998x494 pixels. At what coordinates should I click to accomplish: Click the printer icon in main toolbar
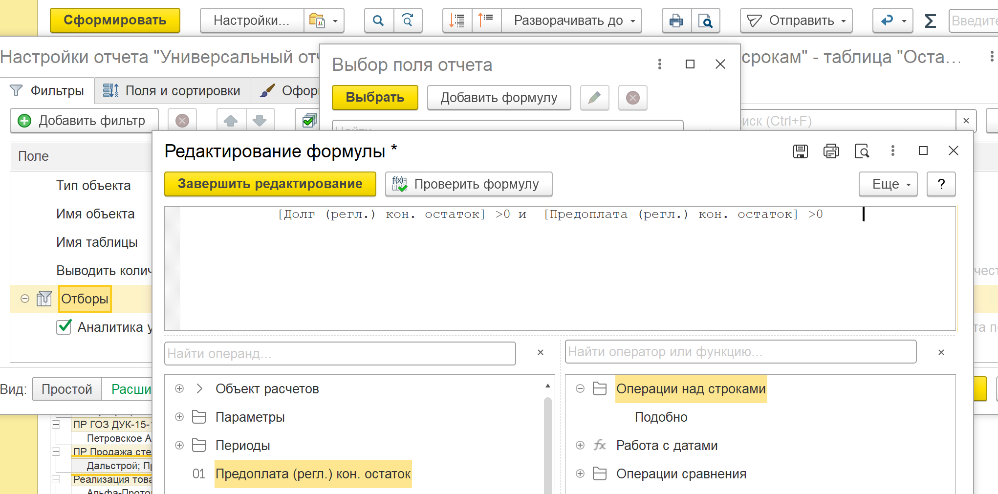(676, 21)
